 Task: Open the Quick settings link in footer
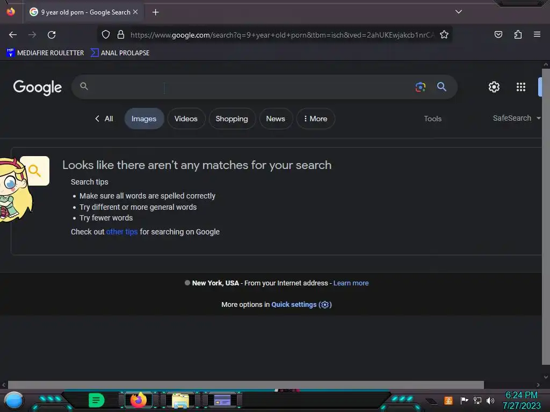point(301,305)
